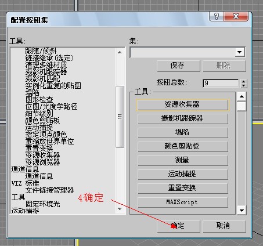
Task: Select the 测量 tool button in set
Action: (x=183, y=161)
